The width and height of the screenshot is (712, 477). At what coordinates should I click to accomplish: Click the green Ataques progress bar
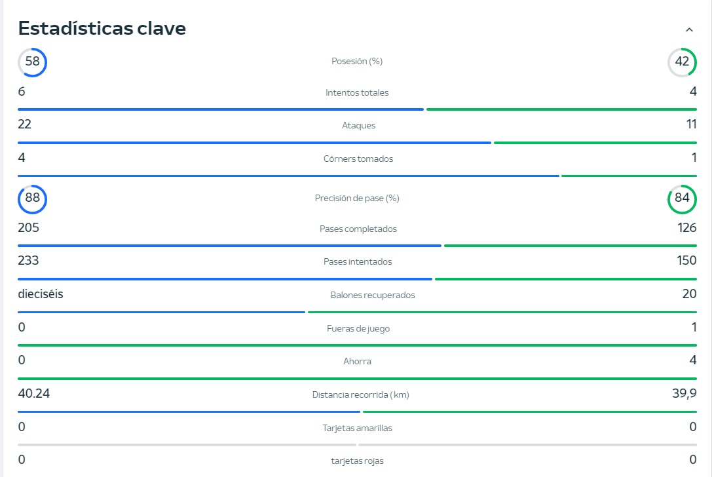click(x=595, y=142)
